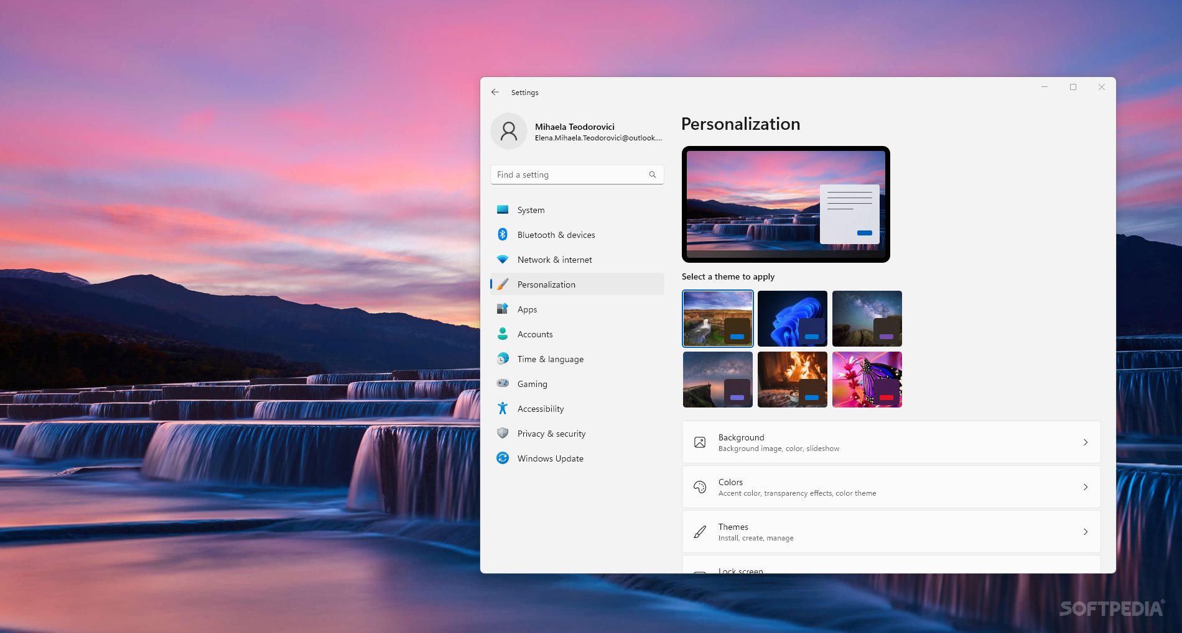This screenshot has height=633, width=1182.
Task: Click the Background picture icon
Action: [x=700, y=442]
